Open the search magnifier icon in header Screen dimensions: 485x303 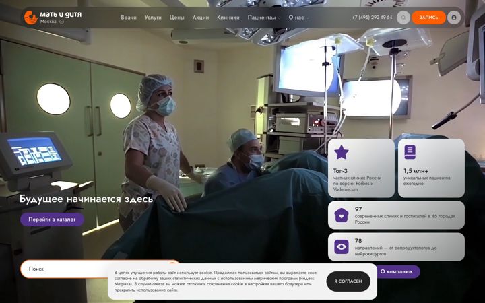pos(403,18)
